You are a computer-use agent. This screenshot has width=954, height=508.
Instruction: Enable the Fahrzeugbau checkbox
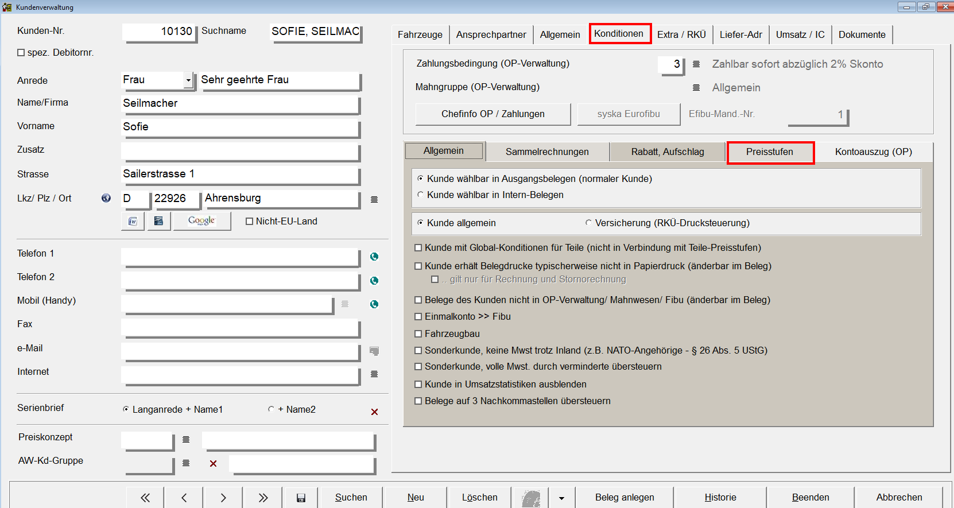(418, 334)
